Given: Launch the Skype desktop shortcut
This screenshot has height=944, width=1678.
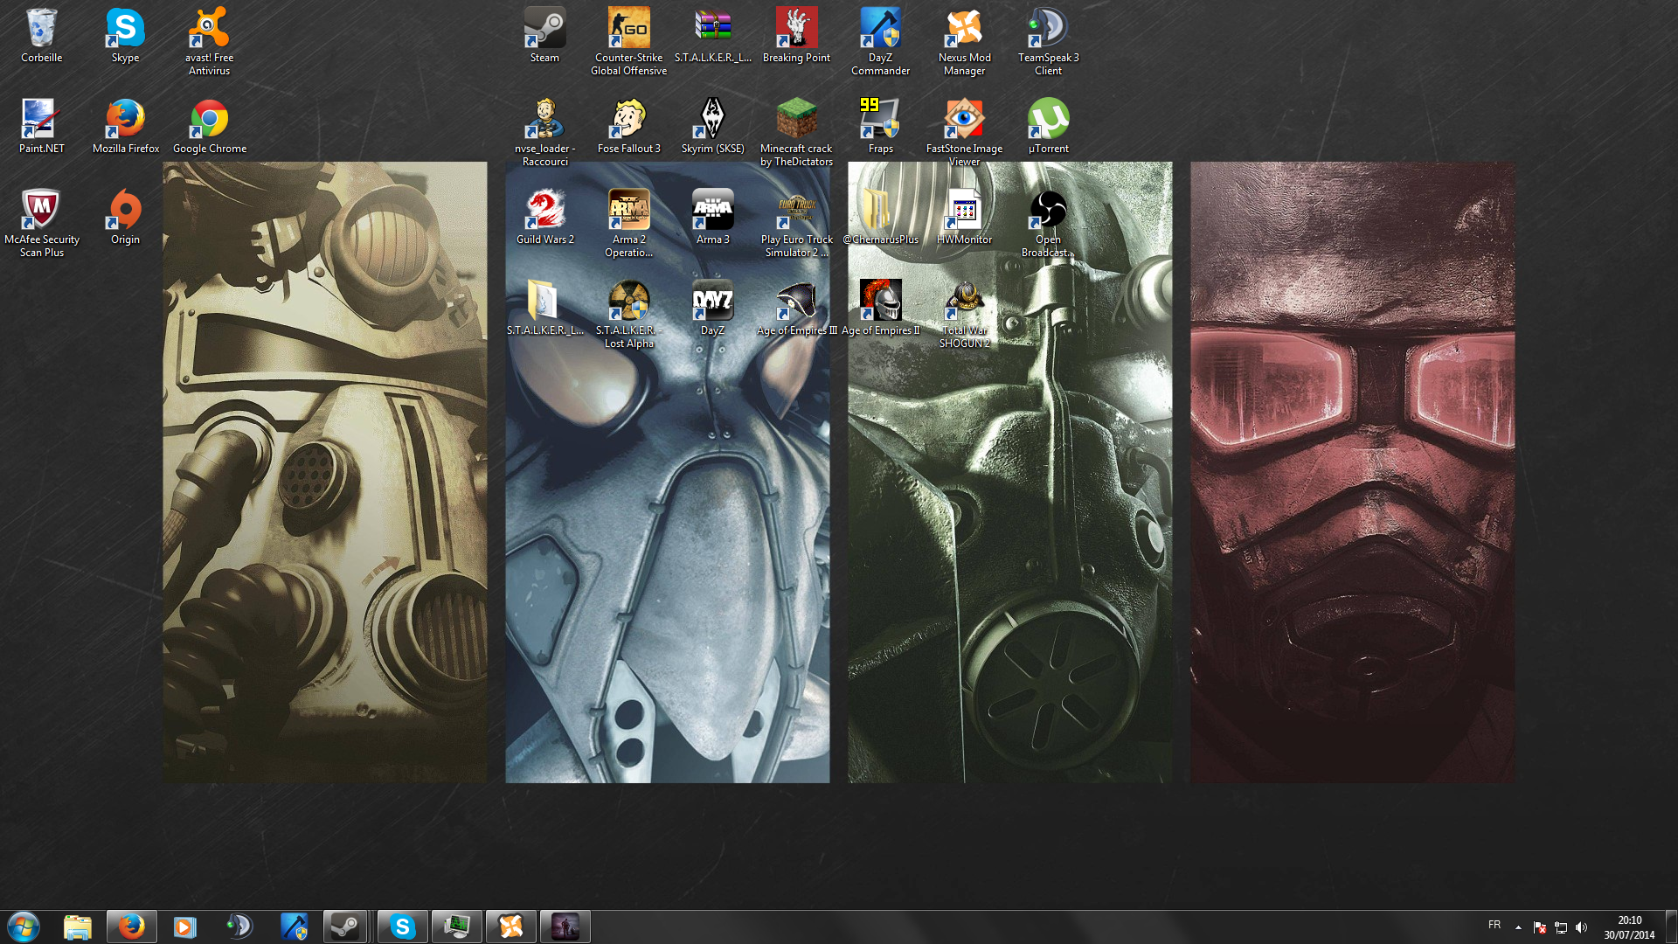Looking at the screenshot, I should (x=125, y=36).
